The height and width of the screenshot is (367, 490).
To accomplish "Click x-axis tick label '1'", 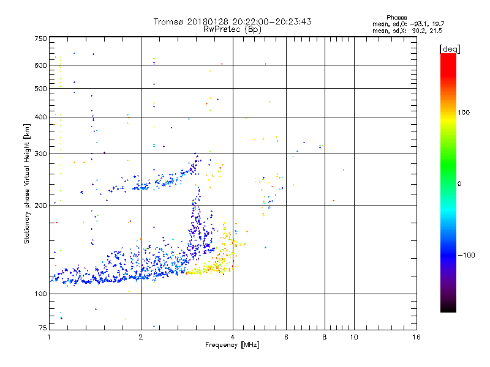I will point(49,337).
